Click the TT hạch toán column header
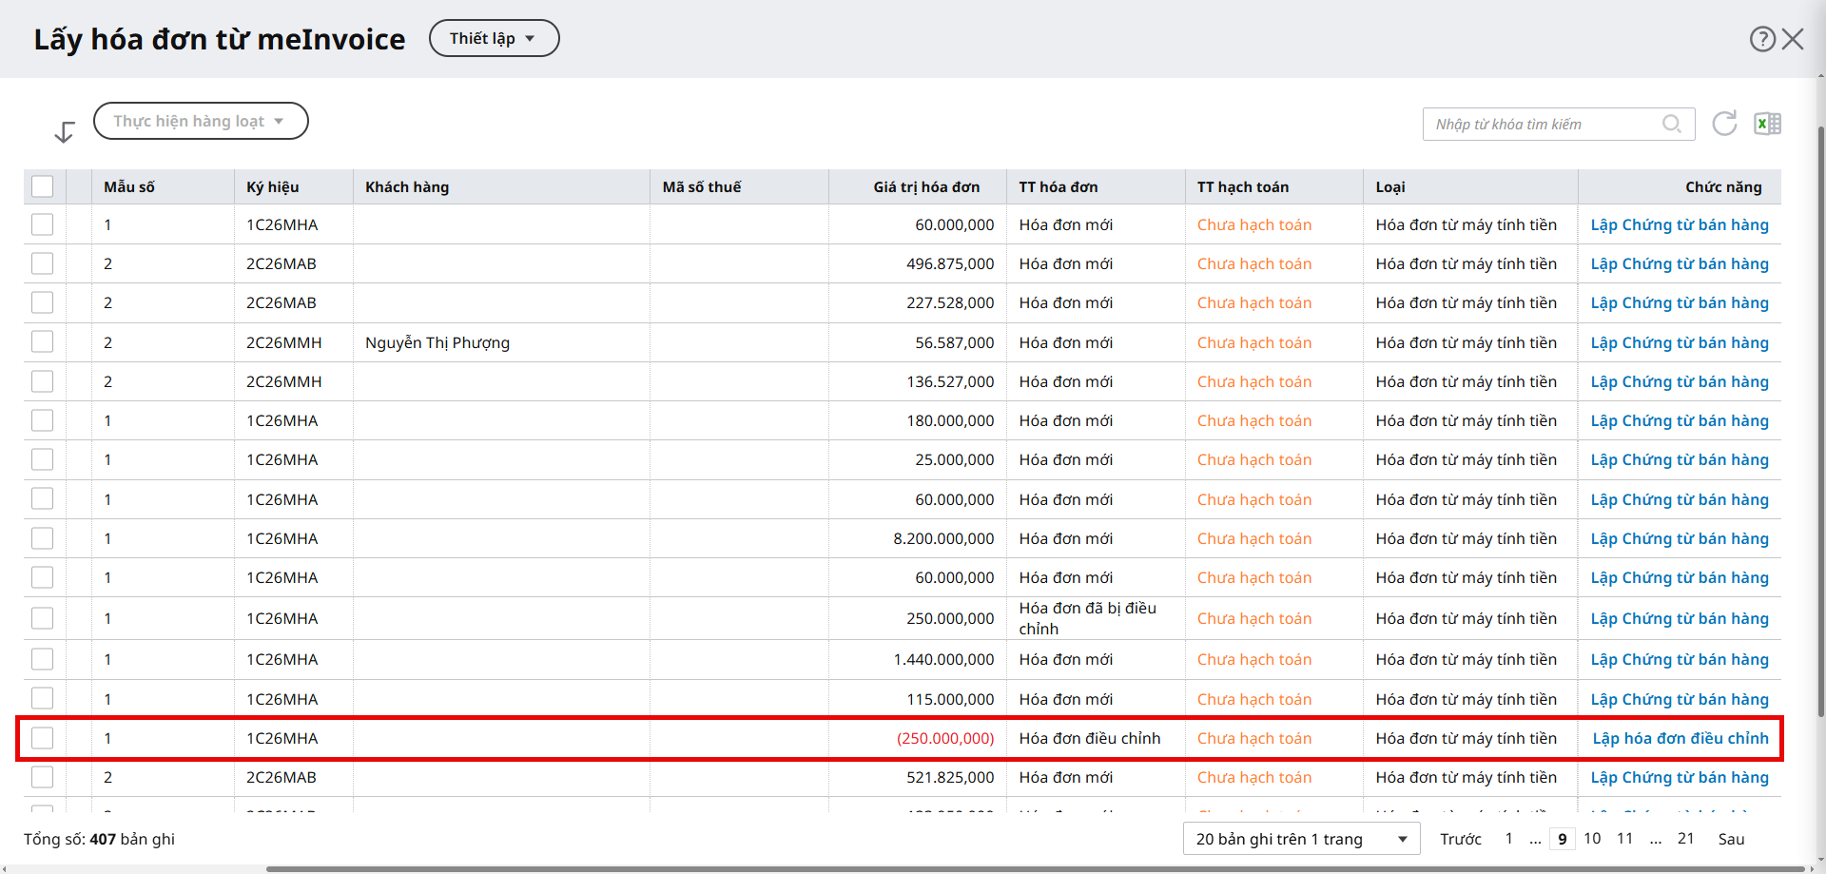Image resolution: width=1826 pixels, height=874 pixels. 1274,186
